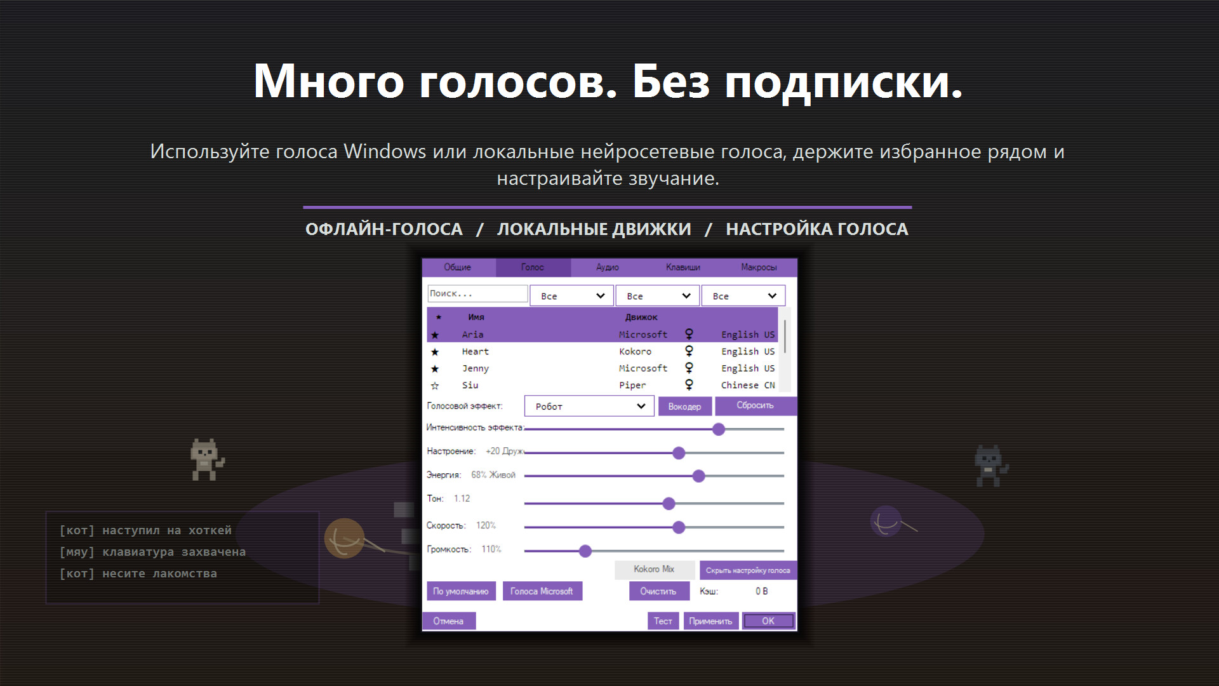
Task: Select the 'Aria' voice row
Action: tap(603, 334)
